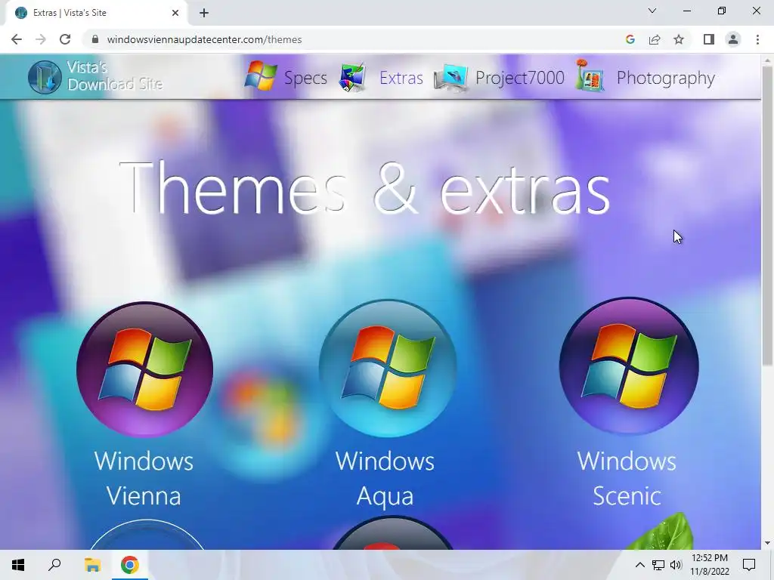Click the Chrome taskbar icon

coord(130,565)
